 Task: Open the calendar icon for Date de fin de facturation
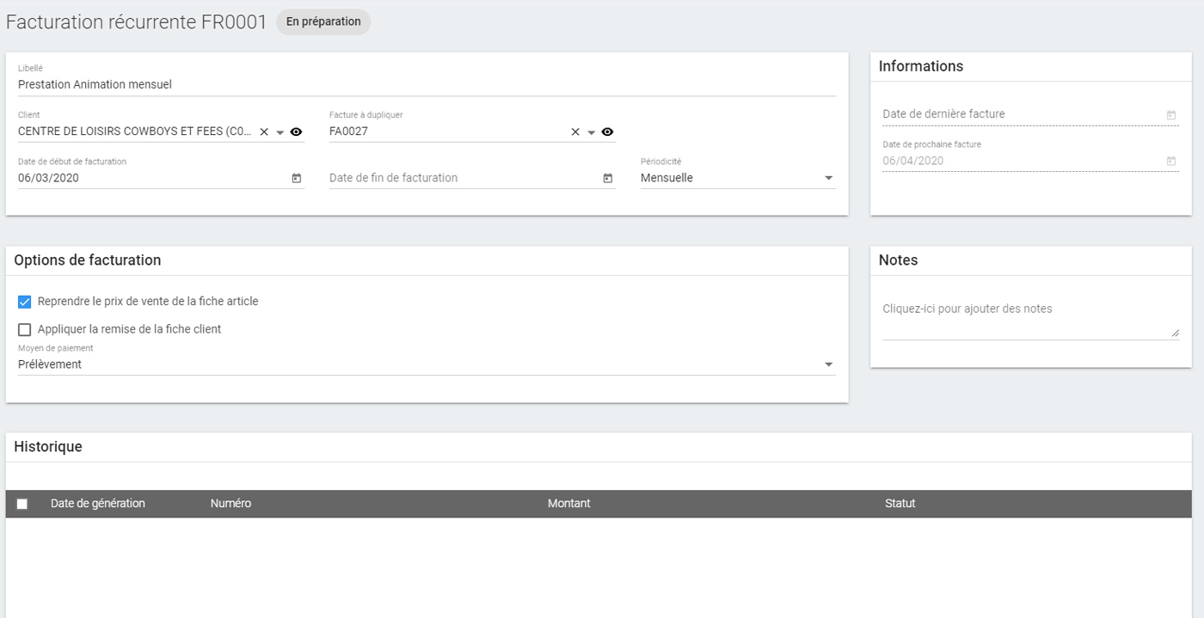point(607,177)
